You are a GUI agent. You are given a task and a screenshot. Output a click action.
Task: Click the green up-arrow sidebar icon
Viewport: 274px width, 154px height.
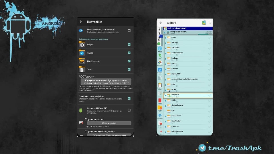pos(160,56)
